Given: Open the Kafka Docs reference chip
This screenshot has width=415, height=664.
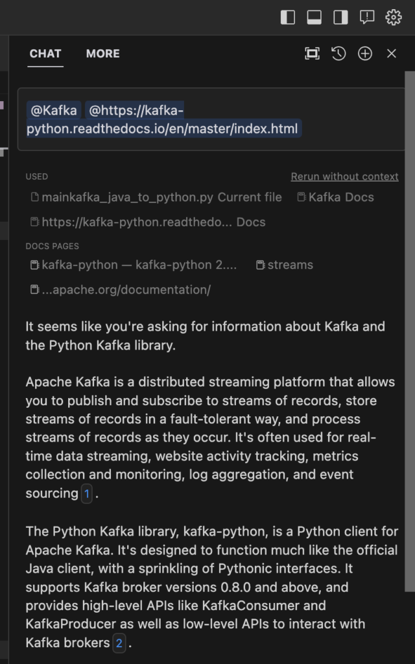Looking at the screenshot, I should click(336, 197).
